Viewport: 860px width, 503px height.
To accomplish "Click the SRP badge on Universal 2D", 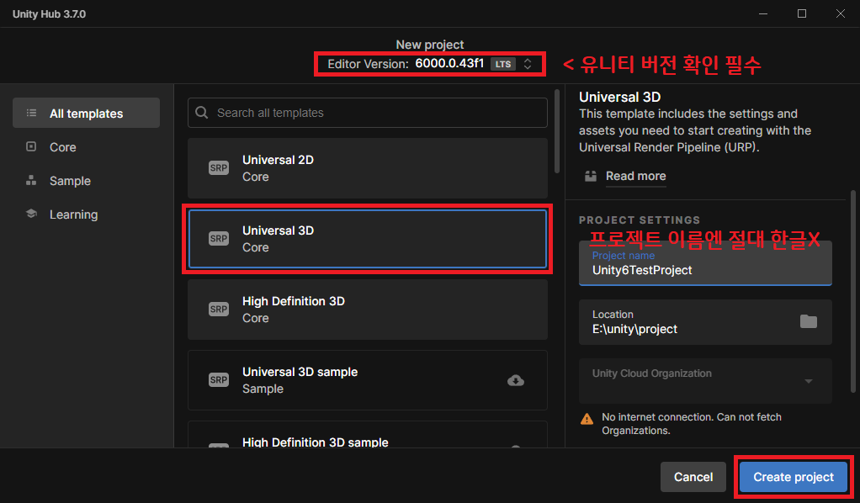I will pos(218,168).
